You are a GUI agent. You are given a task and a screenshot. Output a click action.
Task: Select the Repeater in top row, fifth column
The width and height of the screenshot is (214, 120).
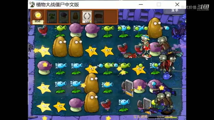(108, 31)
